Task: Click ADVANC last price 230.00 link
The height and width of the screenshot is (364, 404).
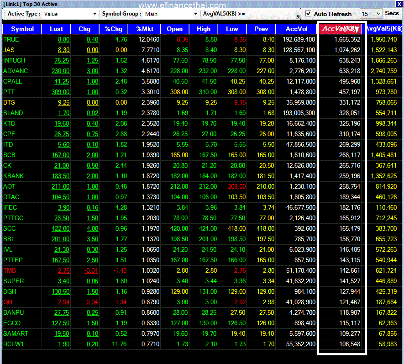Action: (61, 71)
